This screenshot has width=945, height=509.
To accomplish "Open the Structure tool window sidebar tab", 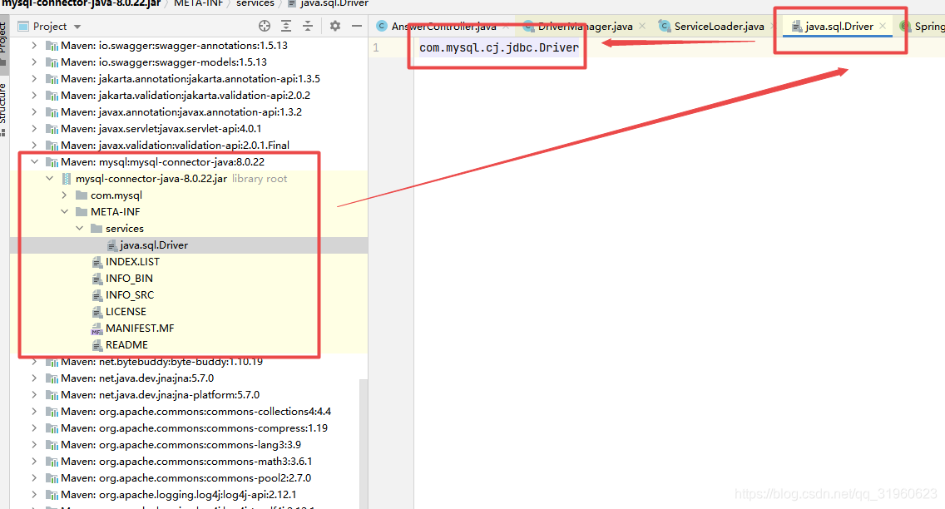I will pyautogui.click(x=3, y=107).
